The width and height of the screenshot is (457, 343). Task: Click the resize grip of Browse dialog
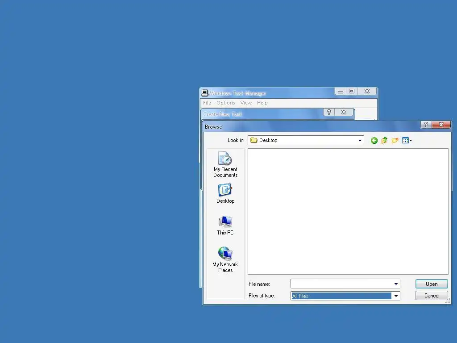coord(448,301)
